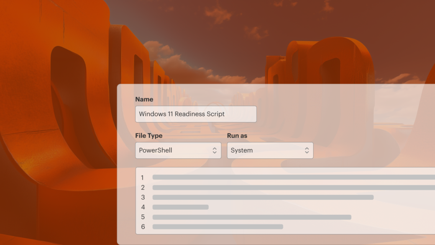Click the File Type label above the dropdown

click(x=149, y=136)
